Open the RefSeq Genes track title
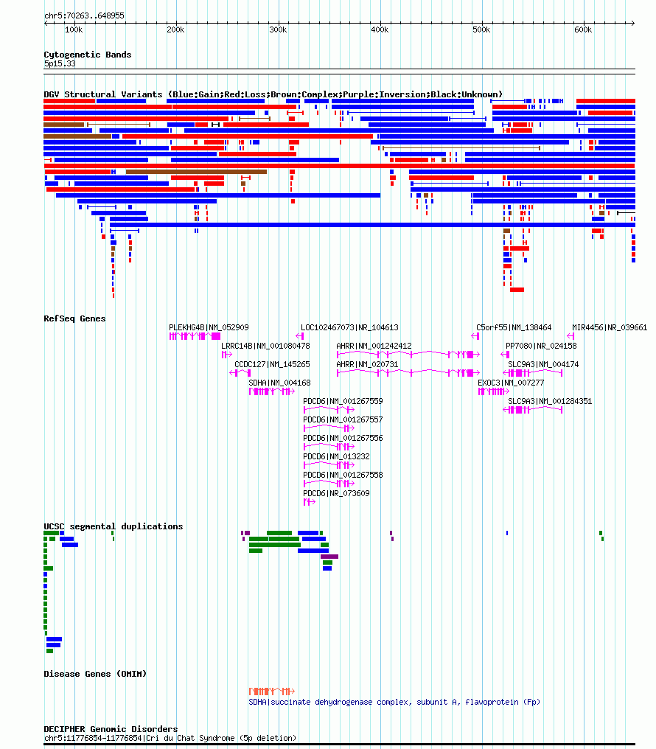 pyautogui.click(x=74, y=318)
